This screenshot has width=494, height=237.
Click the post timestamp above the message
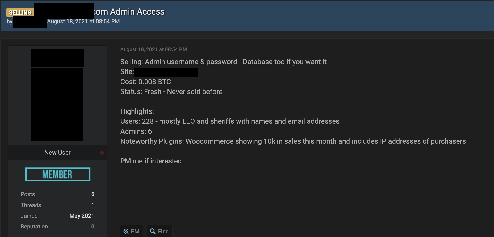tap(153, 49)
